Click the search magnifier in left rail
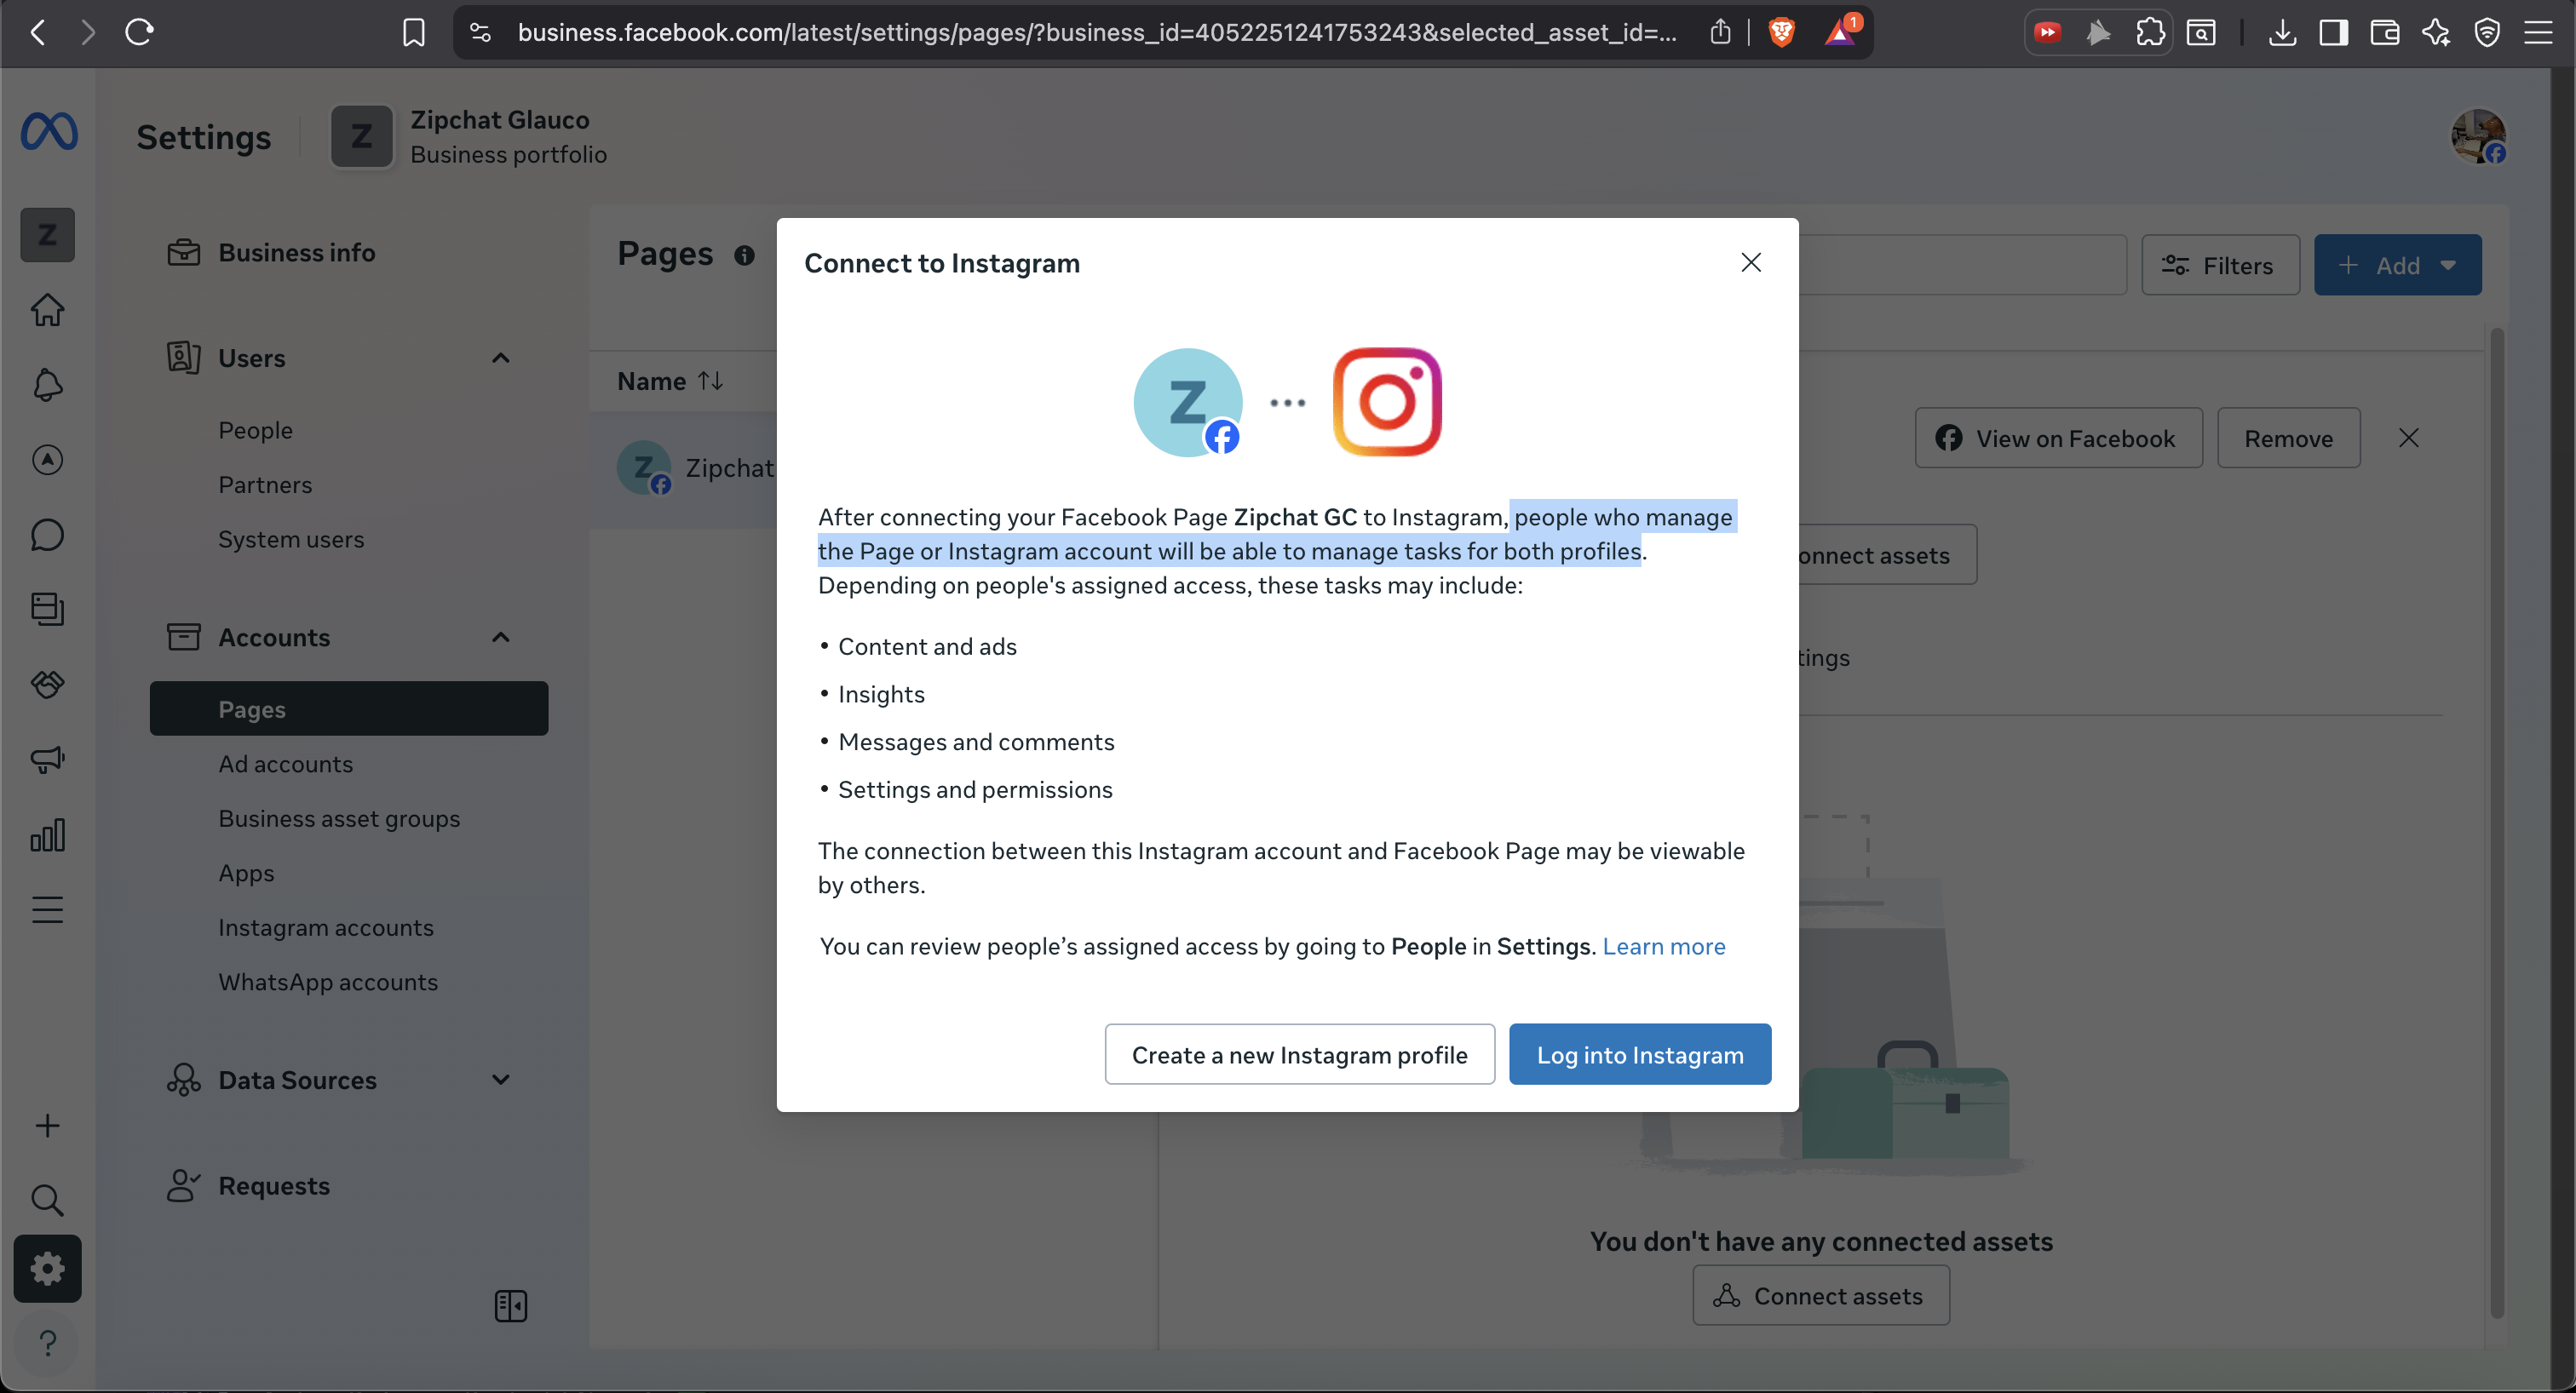 47,1199
